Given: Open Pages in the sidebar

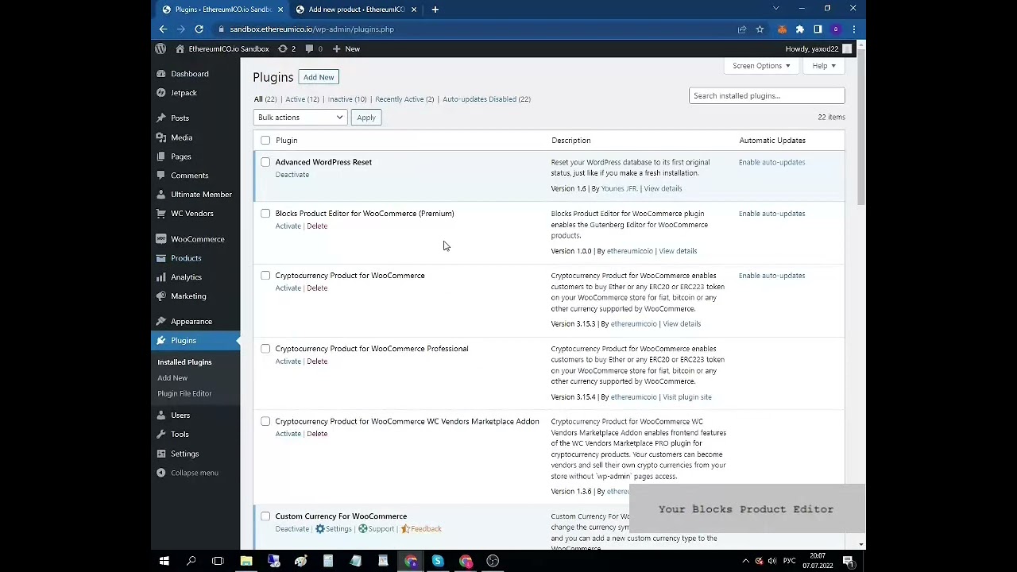Looking at the screenshot, I should click(x=180, y=157).
